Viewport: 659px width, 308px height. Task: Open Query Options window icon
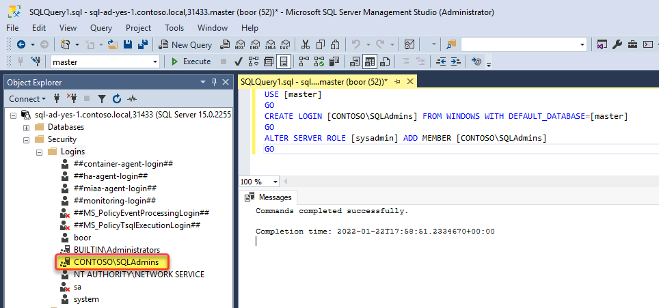pyautogui.click(x=268, y=61)
